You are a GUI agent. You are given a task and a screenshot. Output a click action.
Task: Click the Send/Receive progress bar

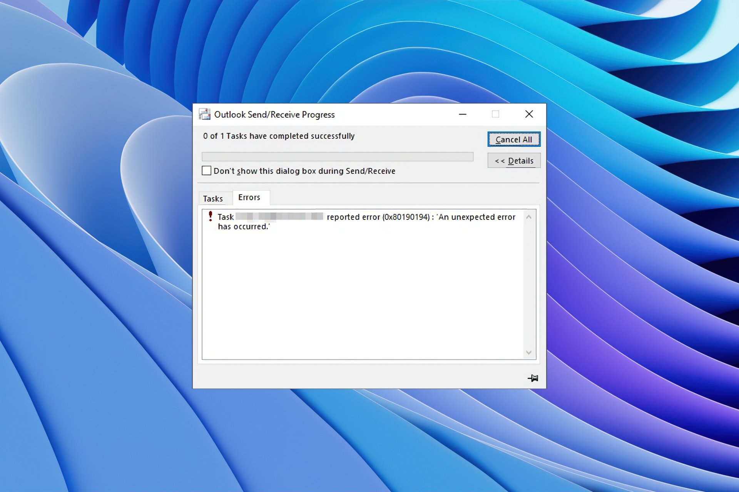coord(338,156)
